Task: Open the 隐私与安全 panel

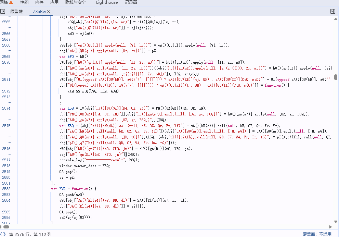Action: pos(76,2)
